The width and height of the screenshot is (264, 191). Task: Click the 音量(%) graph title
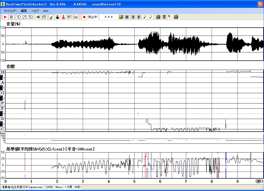click(13, 24)
